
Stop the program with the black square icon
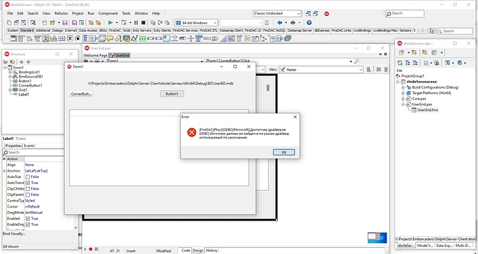[143, 23]
